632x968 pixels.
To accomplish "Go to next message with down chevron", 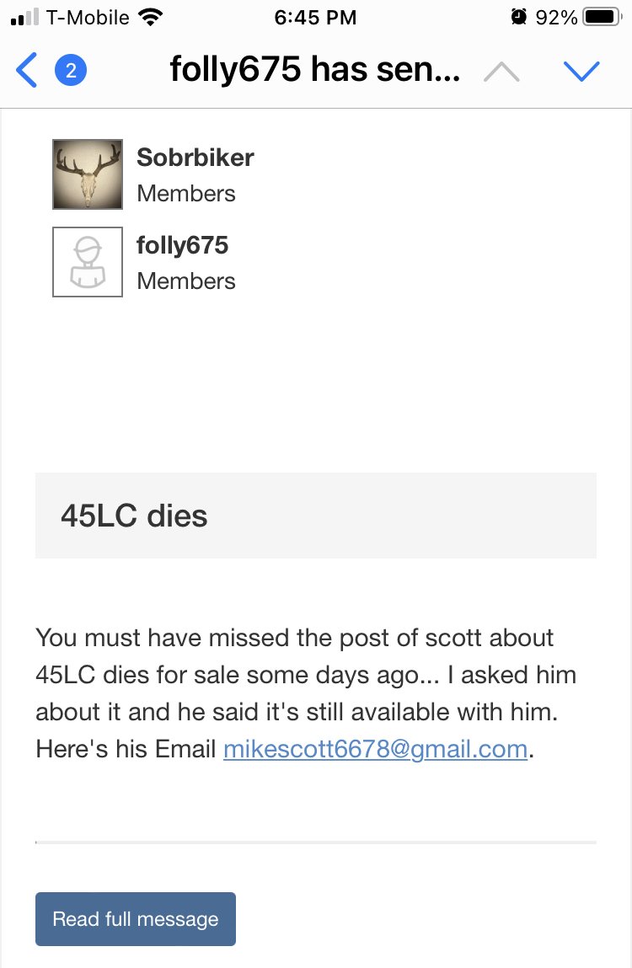I will (581, 72).
